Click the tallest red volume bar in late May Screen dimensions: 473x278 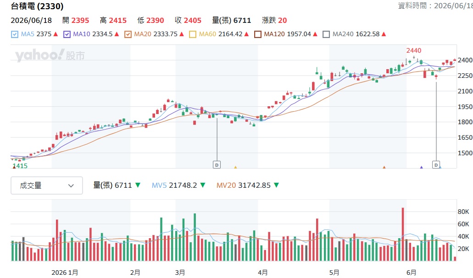tap(403, 234)
